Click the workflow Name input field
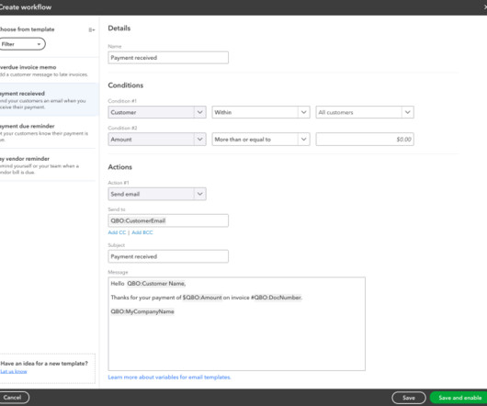Screen dimensions: 487x406 [168, 58]
